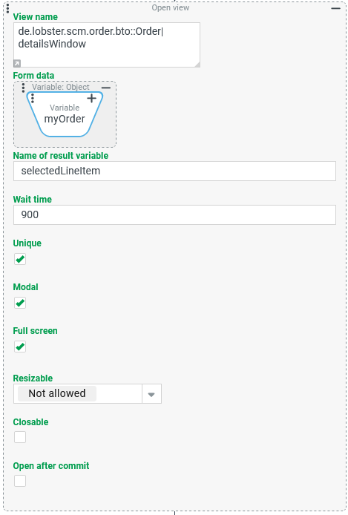Viewport: 348px width, 515px height.
Task: Open the myOrder variable's three-dot menu
Action: (x=33, y=98)
